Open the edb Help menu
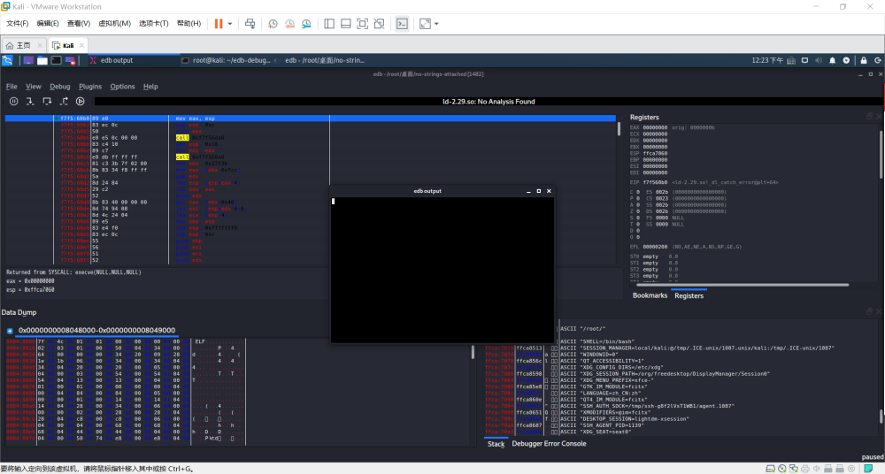The width and height of the screenshot is (885, 474). pos(150,87)
